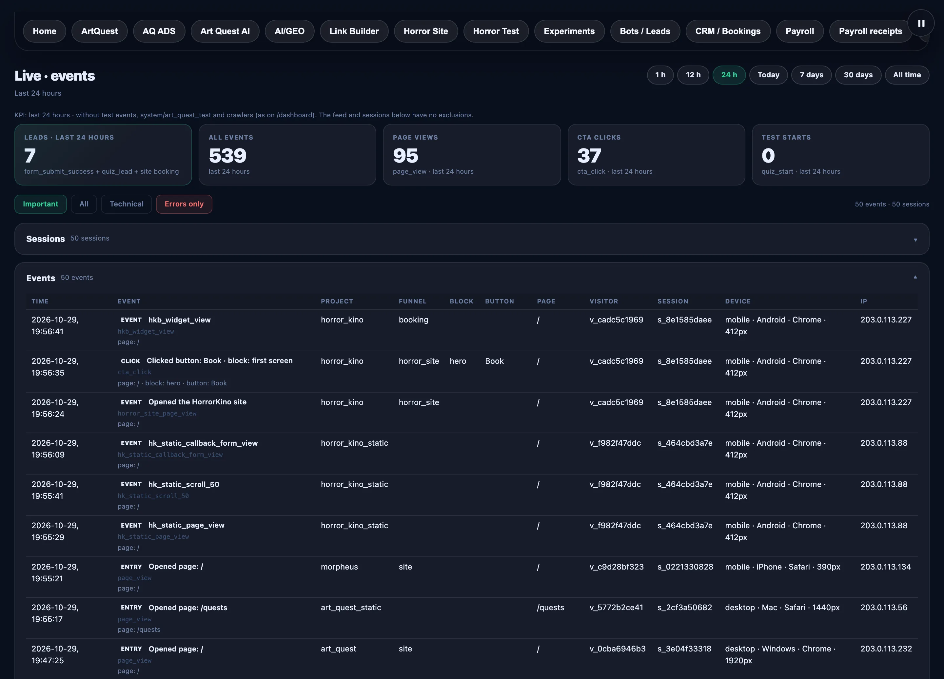Viewport: 944px width, 679px height.
Task: Click the Leads last 24 hours card
Action: pos(103,155)
